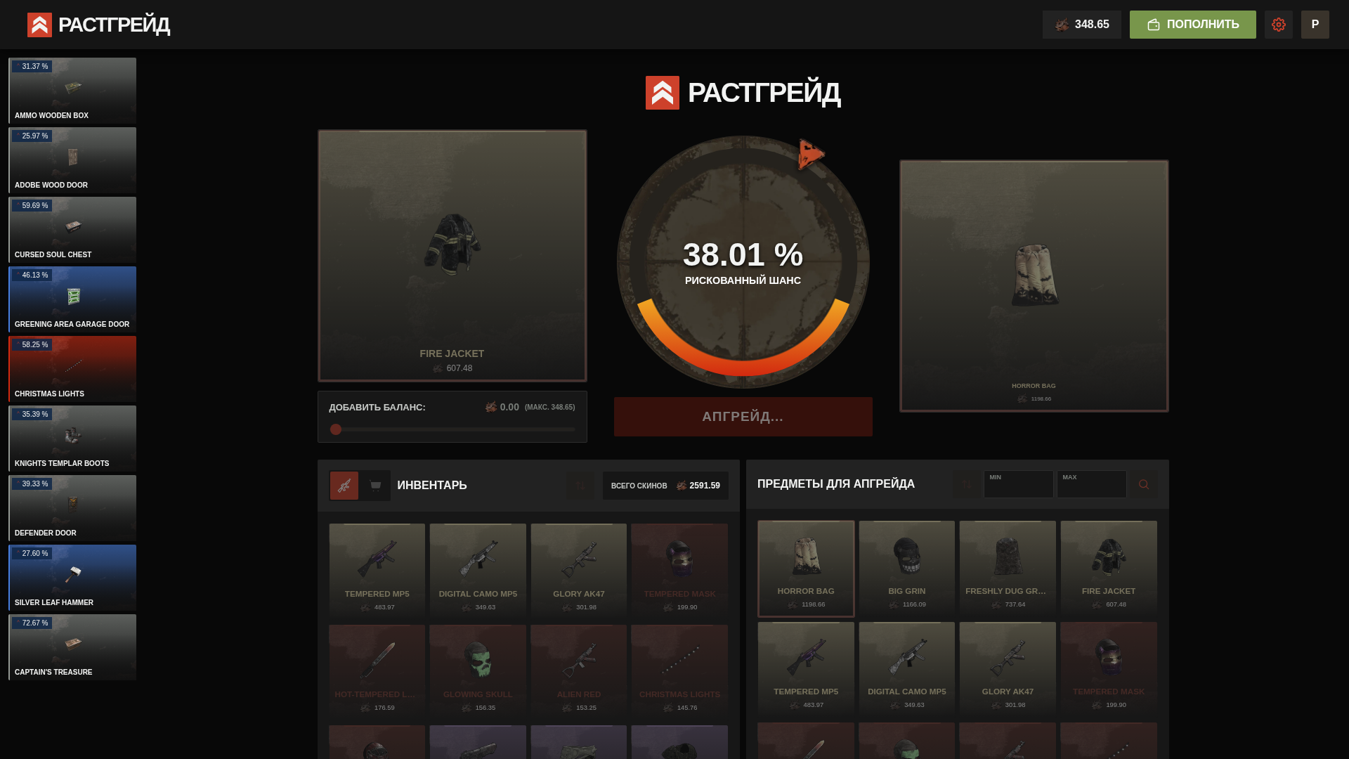The width and height of the screenshot is (1349, 759).
Task: Open Silver Leaf Hammer recent drop
Action: click(x=72, y=578)
